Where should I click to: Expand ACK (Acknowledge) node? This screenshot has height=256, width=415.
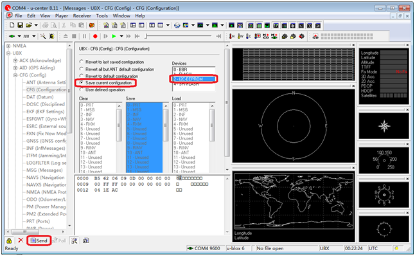pyautogui.click(x=15, y=60)
